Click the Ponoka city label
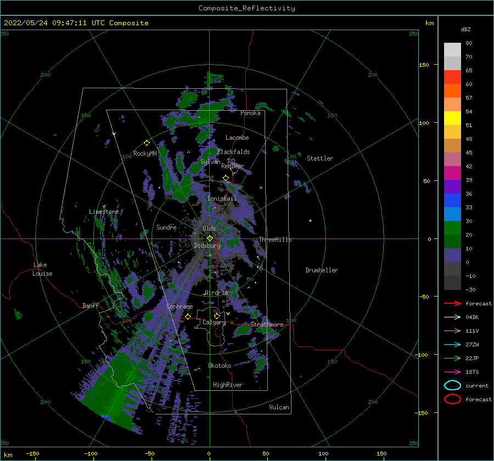This screenshot has width=494, height=461. point(250,113)
